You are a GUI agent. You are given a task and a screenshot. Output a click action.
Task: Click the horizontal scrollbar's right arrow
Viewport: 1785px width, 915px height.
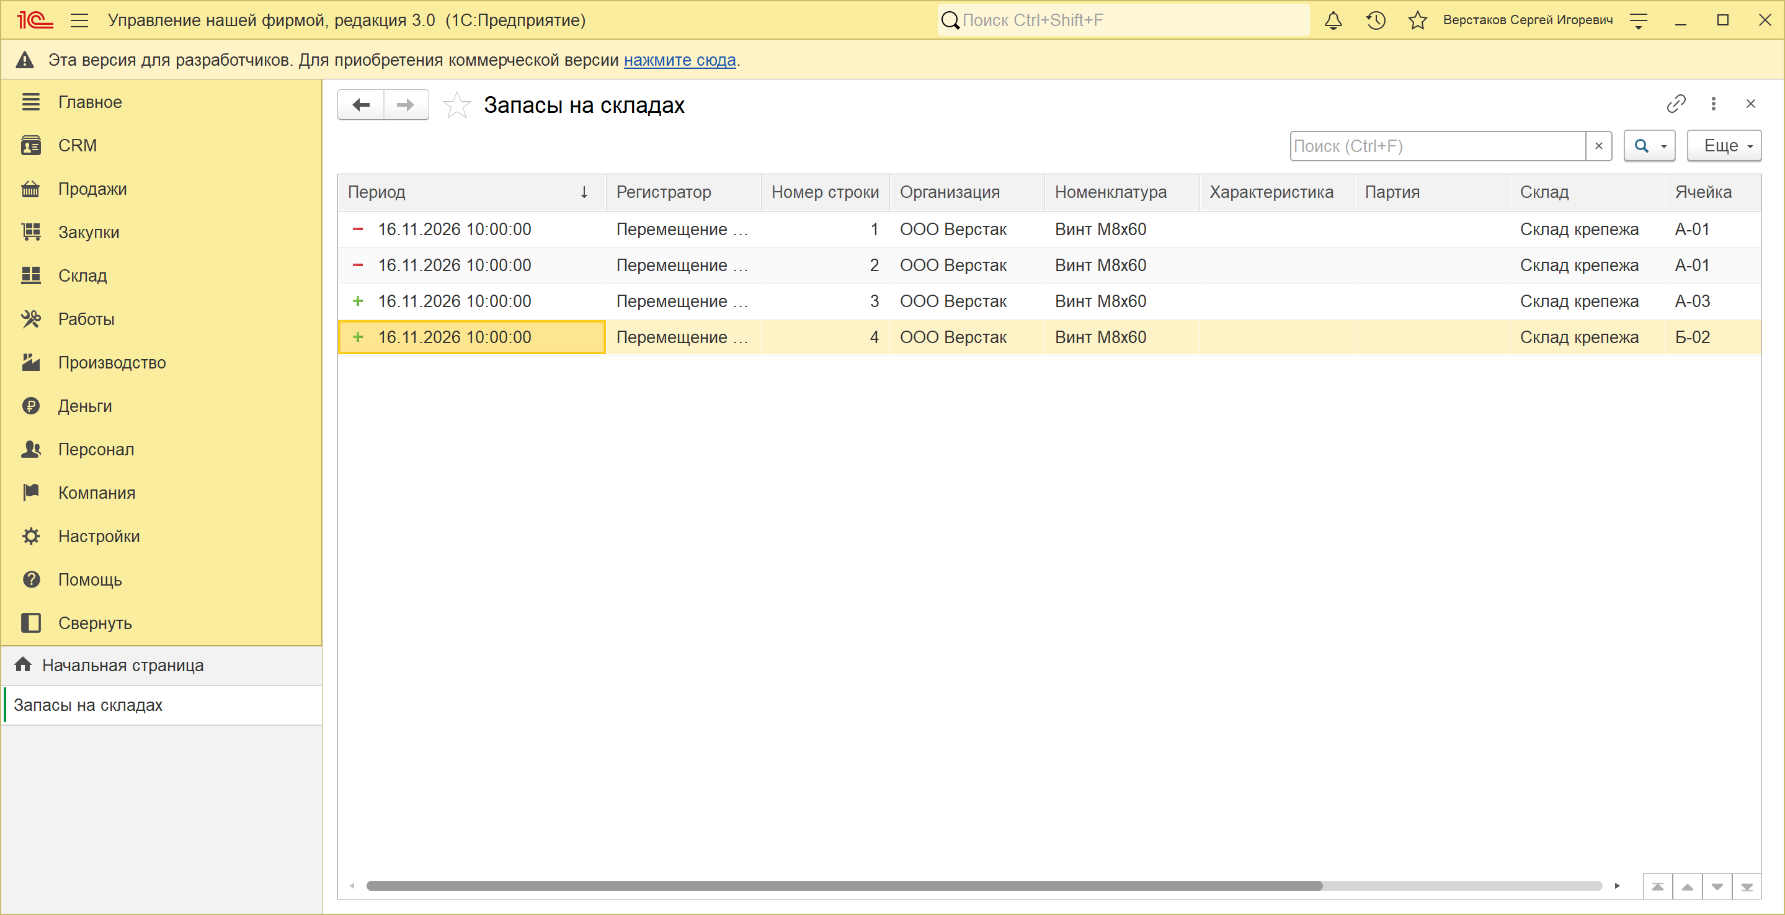click(x=1618, y=886)
